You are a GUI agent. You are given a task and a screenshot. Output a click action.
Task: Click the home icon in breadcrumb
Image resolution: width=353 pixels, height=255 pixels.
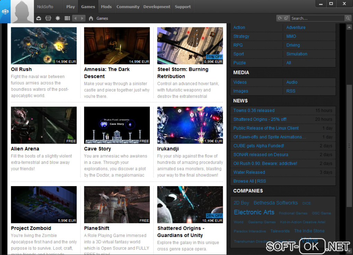91,18
